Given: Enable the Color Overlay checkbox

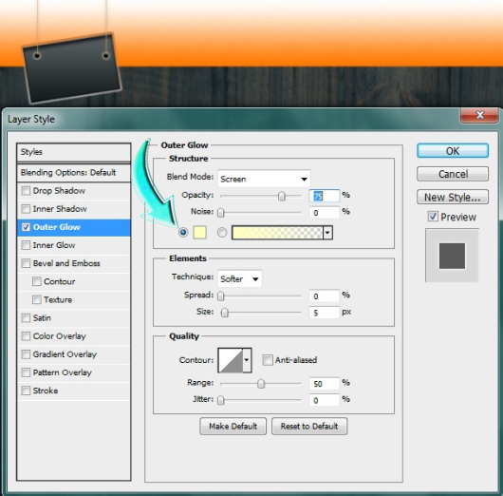Looking at the screenshot, I should tap(26, 336).
